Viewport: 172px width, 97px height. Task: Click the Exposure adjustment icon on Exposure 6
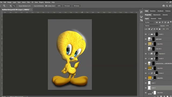tap(152, 54)
